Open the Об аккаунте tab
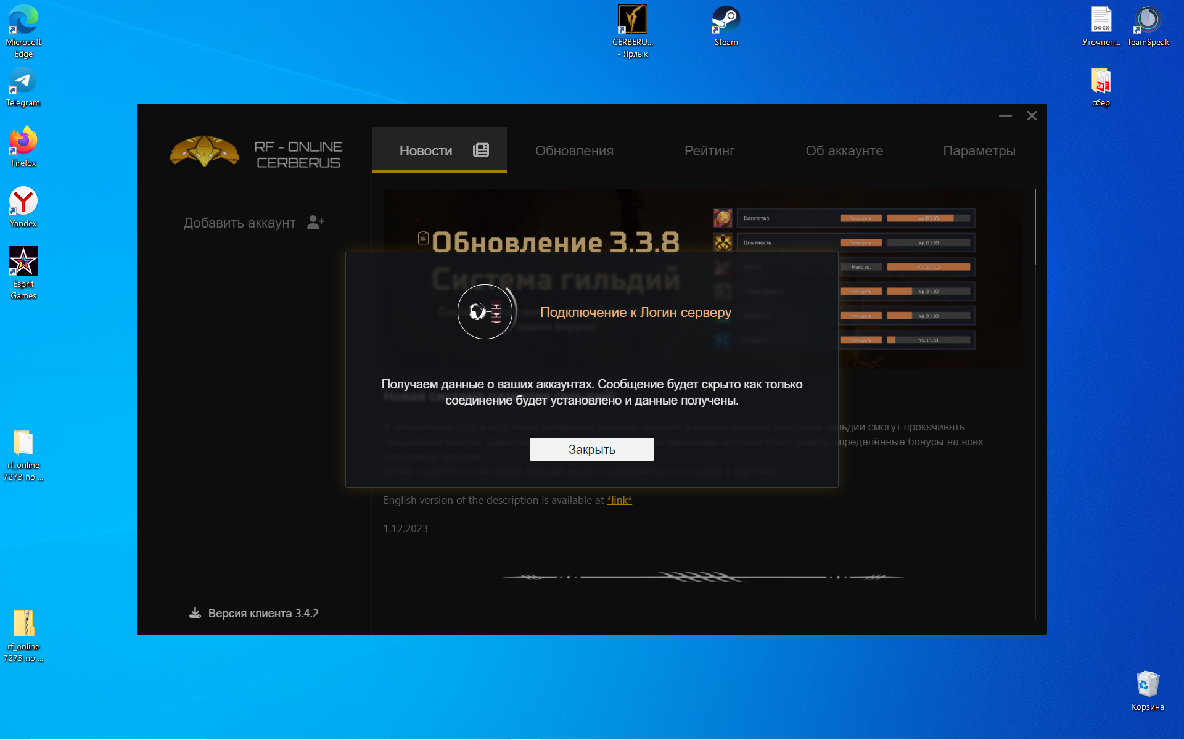This screenshot has width=1184, height=740. pos(844,150)
